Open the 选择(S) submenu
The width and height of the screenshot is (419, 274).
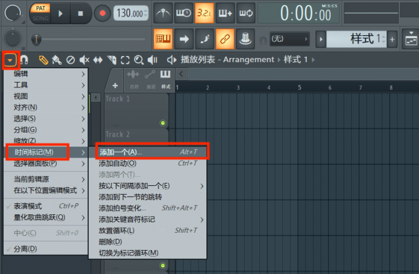[x=46, y=119]
